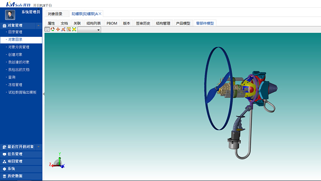Image resolution: width=321 pixels, height=181 pixels.
Task: Expand the 最近打开的对象 section arrow
Action: tap(38, 147)
